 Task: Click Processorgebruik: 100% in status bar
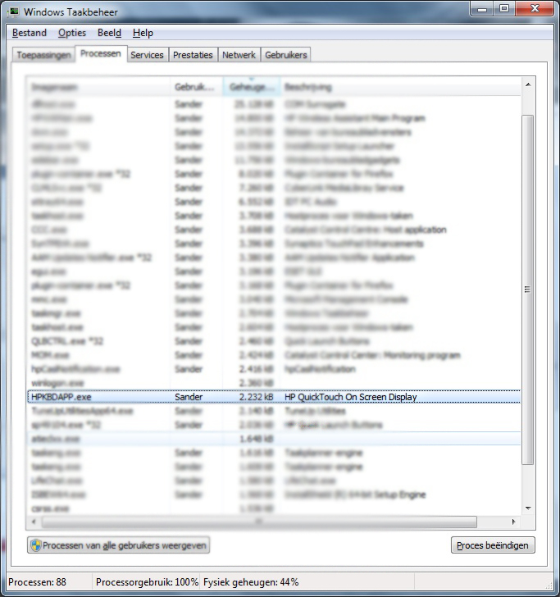coord(147,582)
